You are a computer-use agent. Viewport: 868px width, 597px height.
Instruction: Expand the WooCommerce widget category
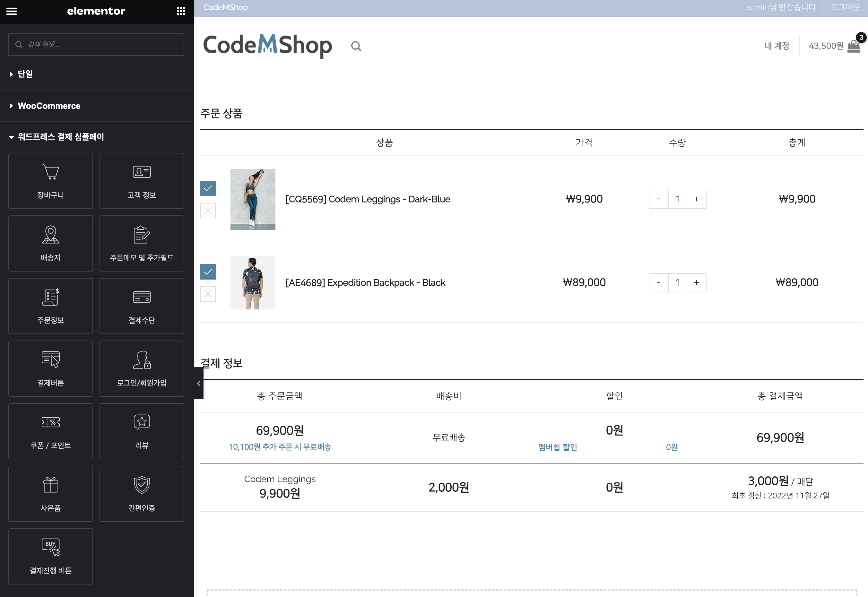click(x=49, y=106)
